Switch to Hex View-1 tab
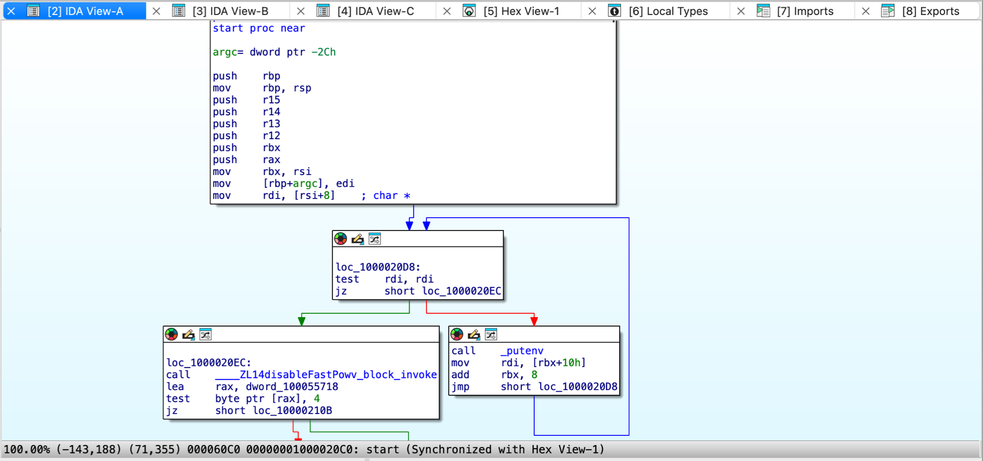Screen dimensions: 983x461 pos(521,11)
